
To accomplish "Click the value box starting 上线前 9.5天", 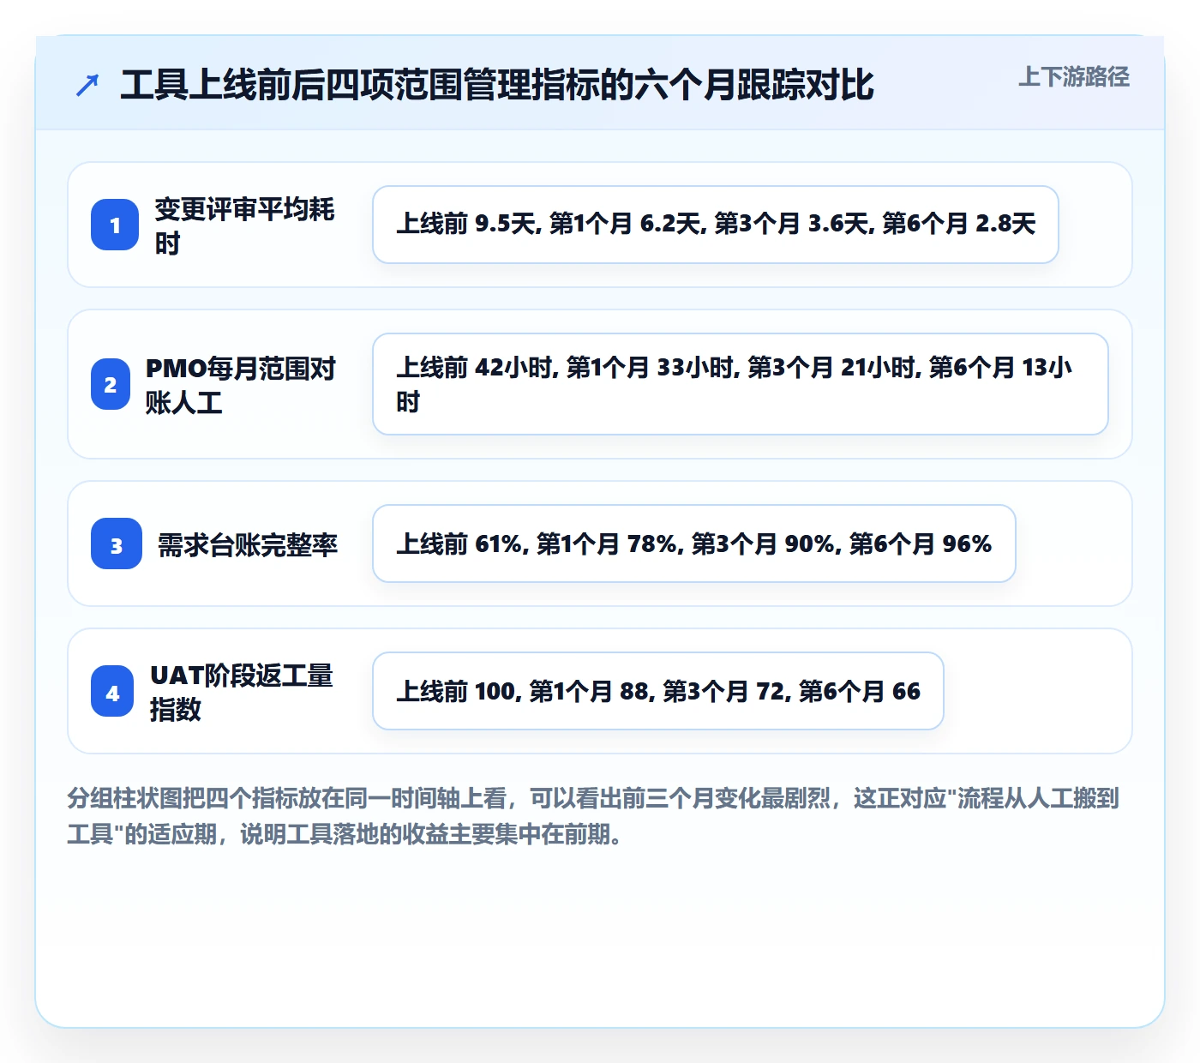I will pos(716,225).
